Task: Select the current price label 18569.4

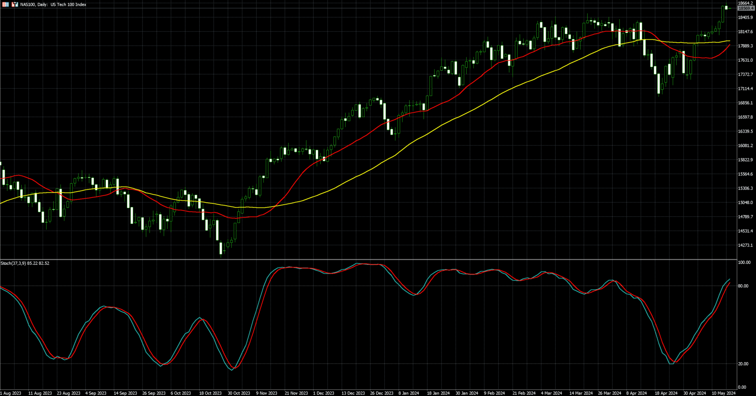Action: pos(746,8)
